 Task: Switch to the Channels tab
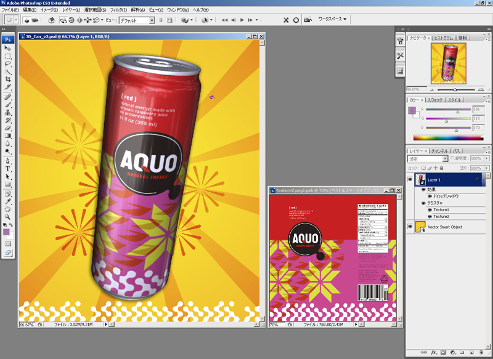[x=439, y=150]
